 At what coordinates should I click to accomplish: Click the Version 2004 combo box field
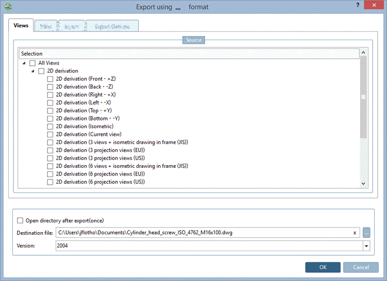pyautogui.click(x=213, y=246)
